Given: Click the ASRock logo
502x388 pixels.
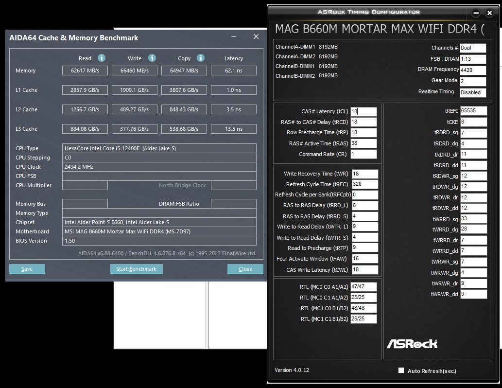Looking at the screenshot, I should click(412, 344).
